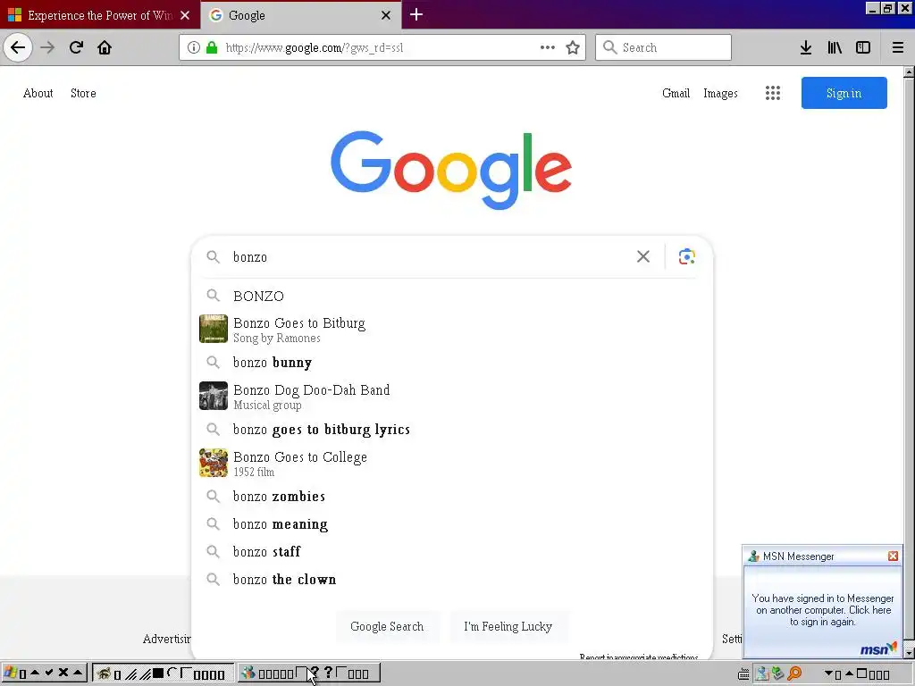Viewport: 915px width, 686px height.
Task: Choose the bonzo meaning suggestion
Action: pyautogui.click(x=451, y=523)
